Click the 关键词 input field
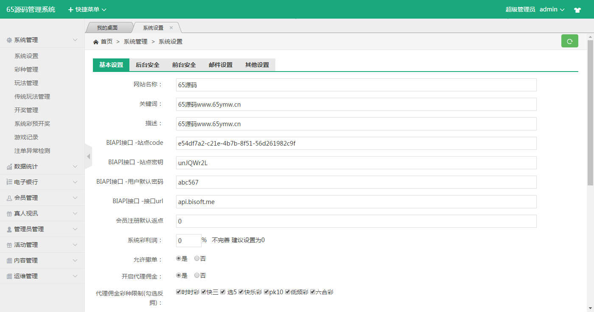Image resolution: width=594 pixels, height=312 pixels. (356, 104)
